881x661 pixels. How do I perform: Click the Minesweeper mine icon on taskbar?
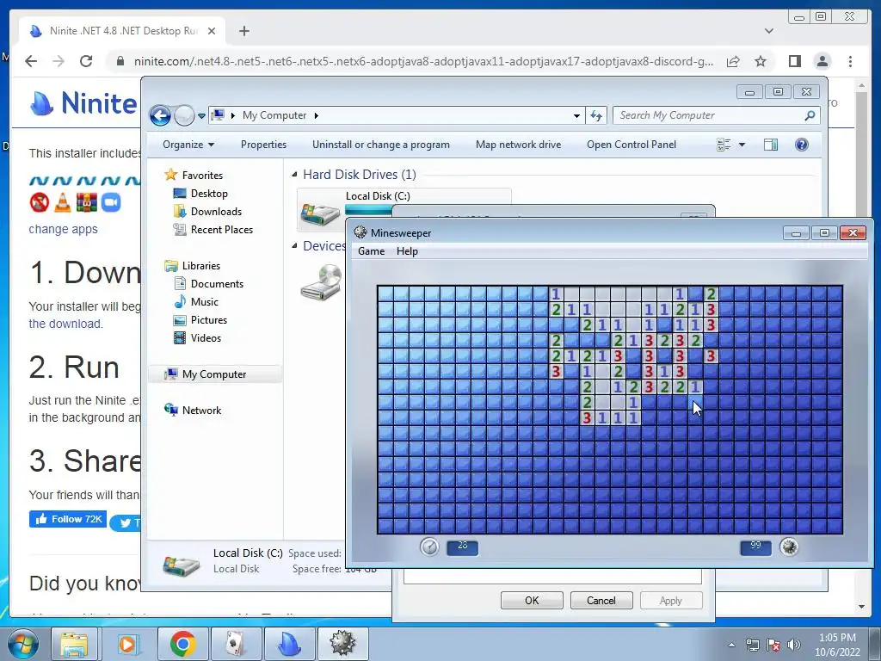(342, 644)
